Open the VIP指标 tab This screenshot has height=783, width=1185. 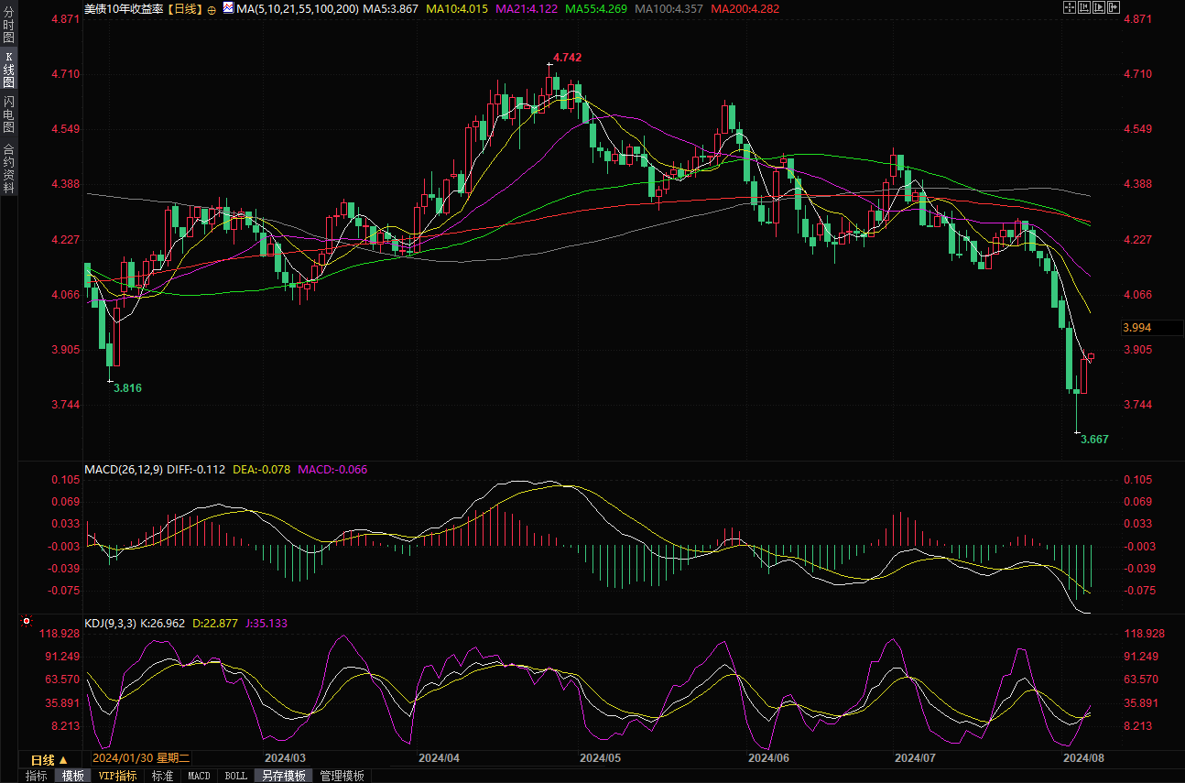117,776
